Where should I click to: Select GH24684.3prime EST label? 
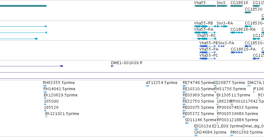[x=210, y=132]
